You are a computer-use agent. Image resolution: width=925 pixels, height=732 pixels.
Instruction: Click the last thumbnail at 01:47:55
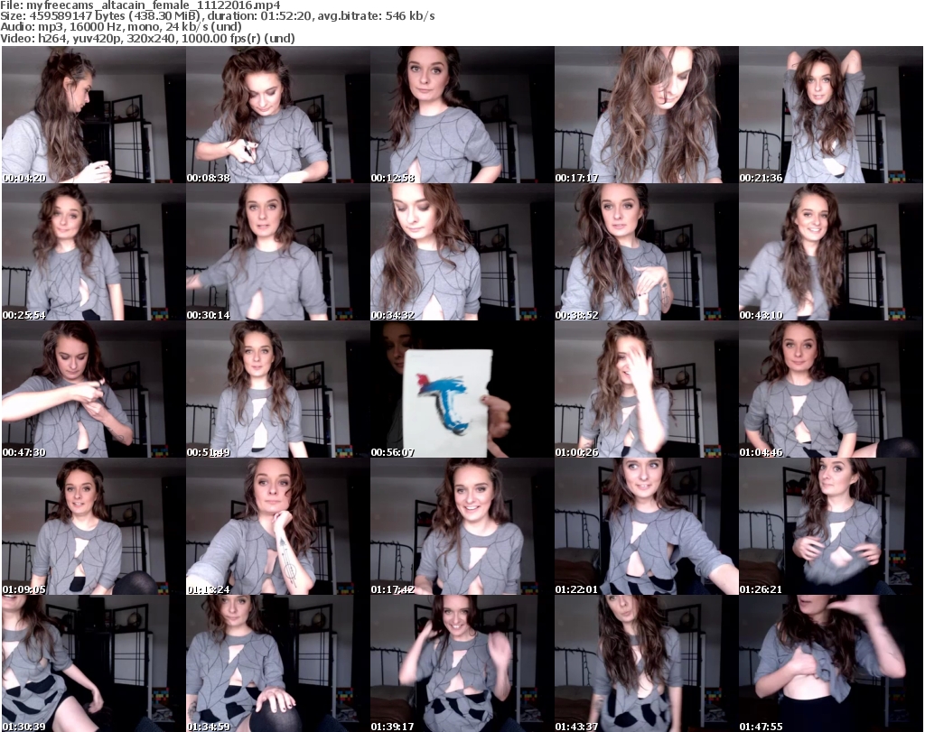point(830,663)
